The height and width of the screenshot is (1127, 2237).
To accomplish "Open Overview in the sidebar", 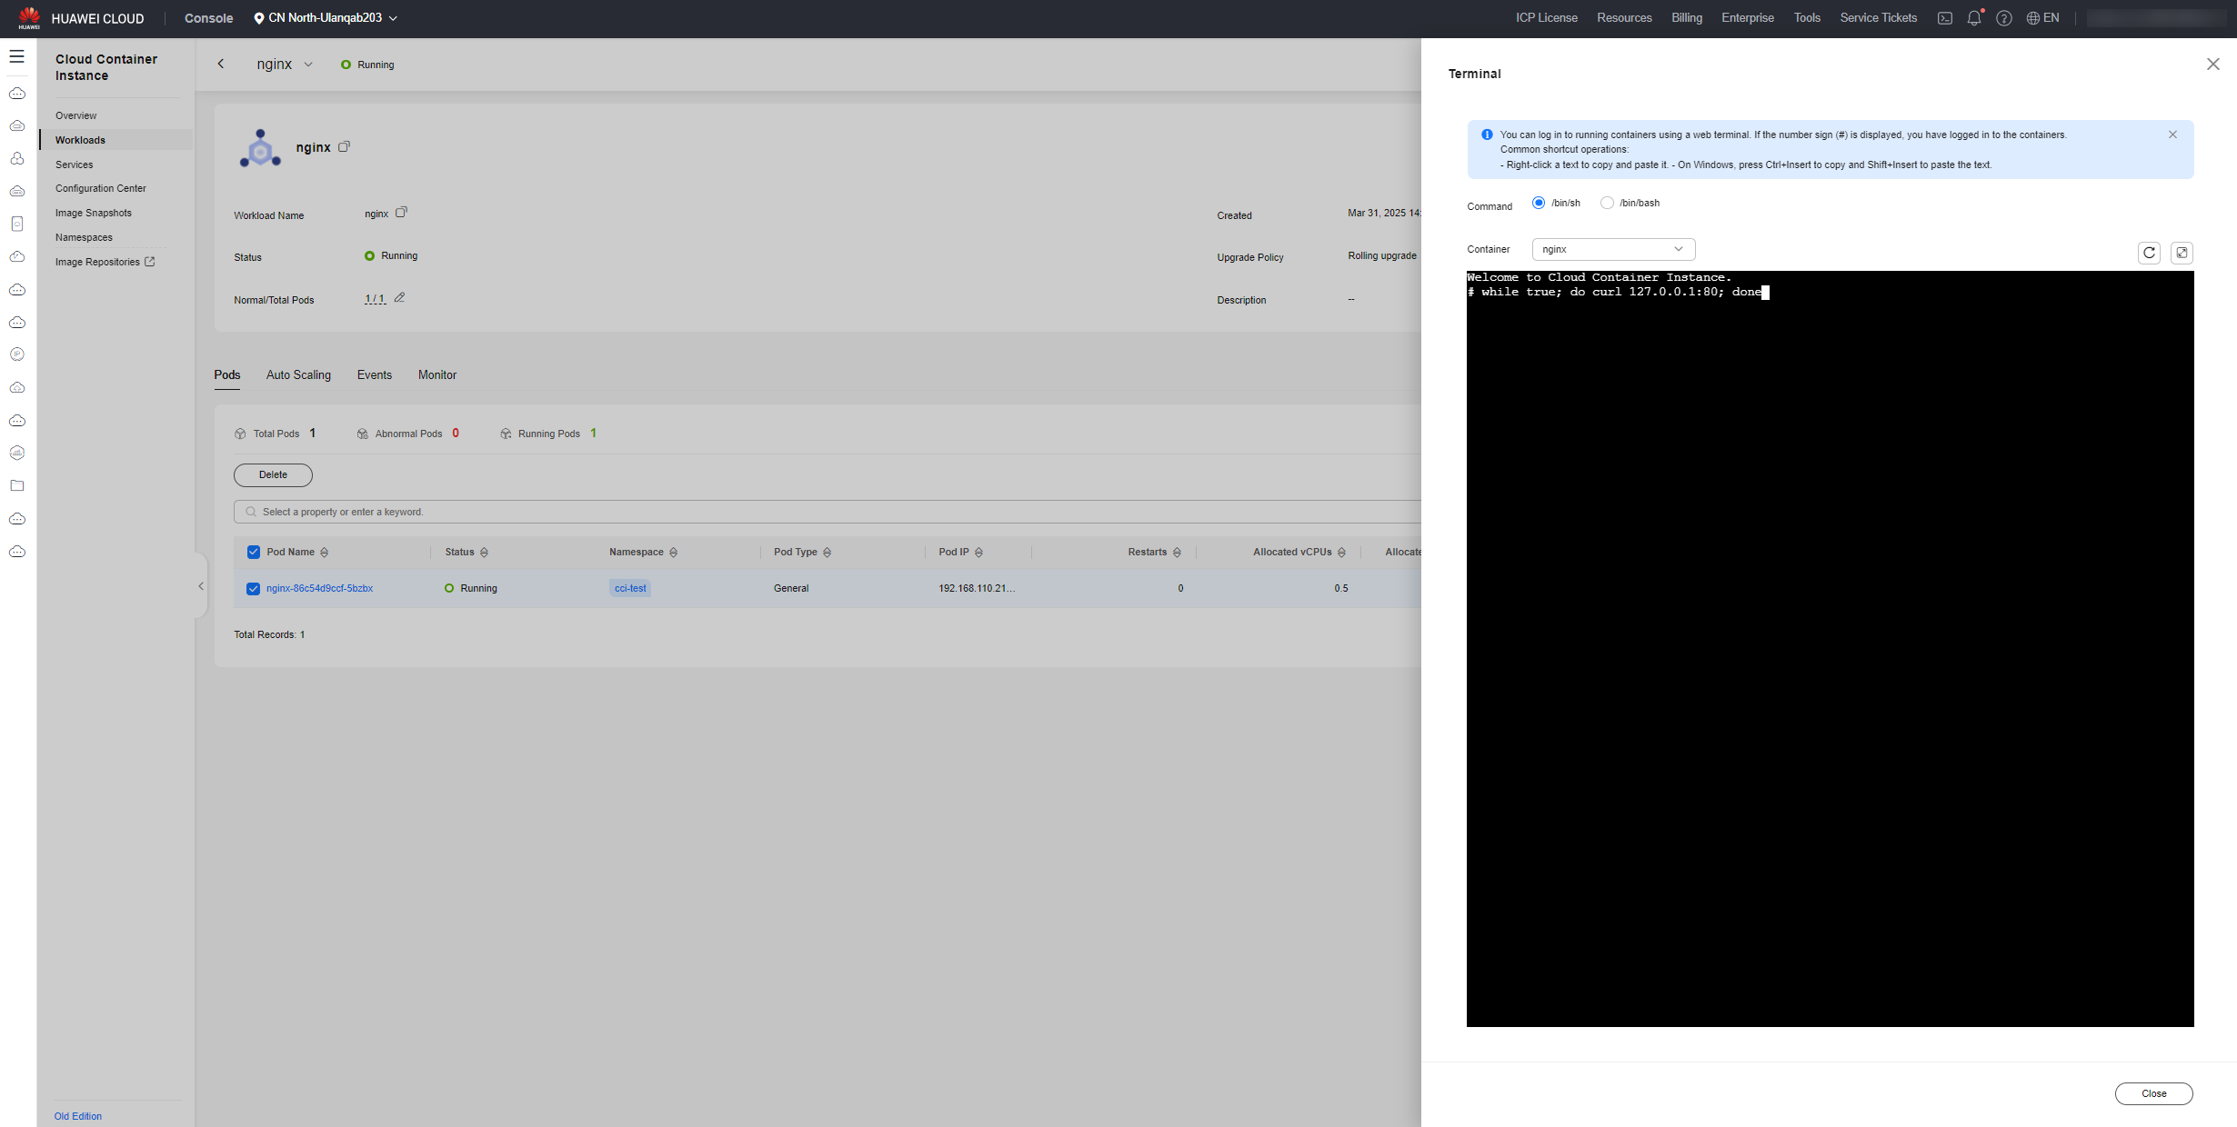I will (x=76, y=115).
